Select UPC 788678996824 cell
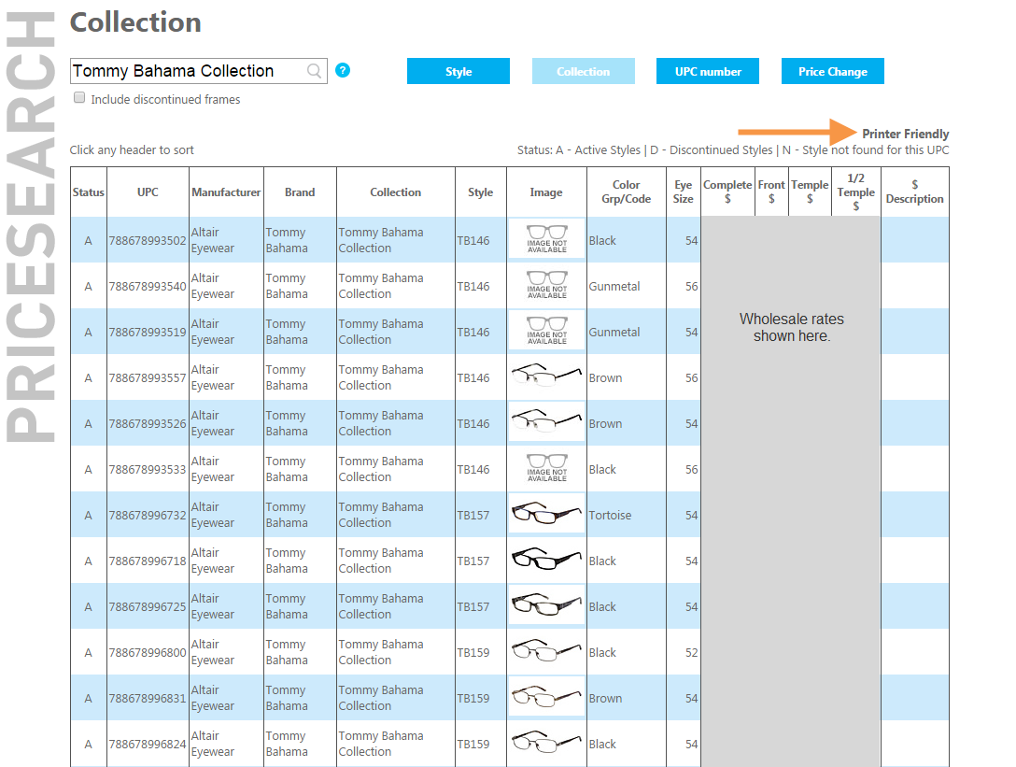Viewport: 1016px width, 767px height. coord(148,745)
